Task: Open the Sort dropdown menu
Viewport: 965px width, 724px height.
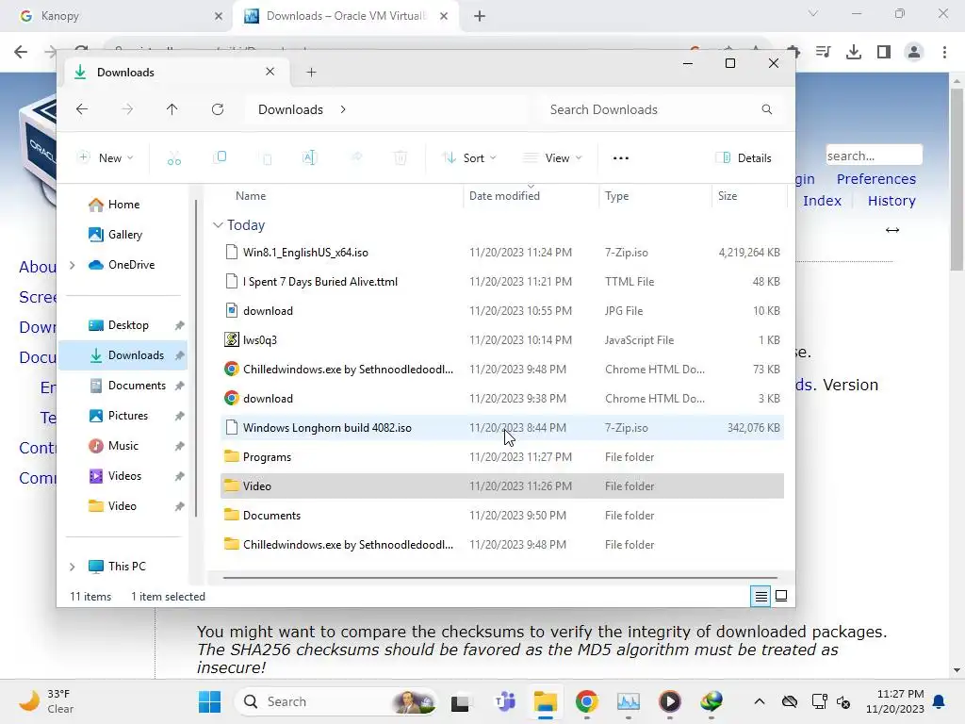Action: click(469, 158)
